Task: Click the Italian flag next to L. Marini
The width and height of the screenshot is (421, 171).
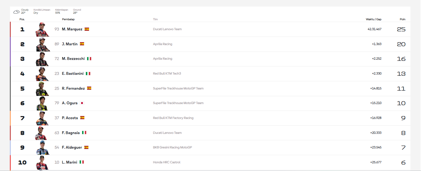Action: click(82, 162)
